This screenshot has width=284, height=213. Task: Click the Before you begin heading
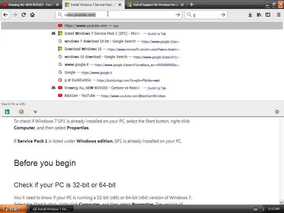coord(45,163)
